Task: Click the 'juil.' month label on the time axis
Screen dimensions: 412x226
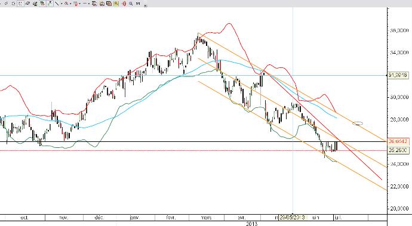Action: (338, 218)
